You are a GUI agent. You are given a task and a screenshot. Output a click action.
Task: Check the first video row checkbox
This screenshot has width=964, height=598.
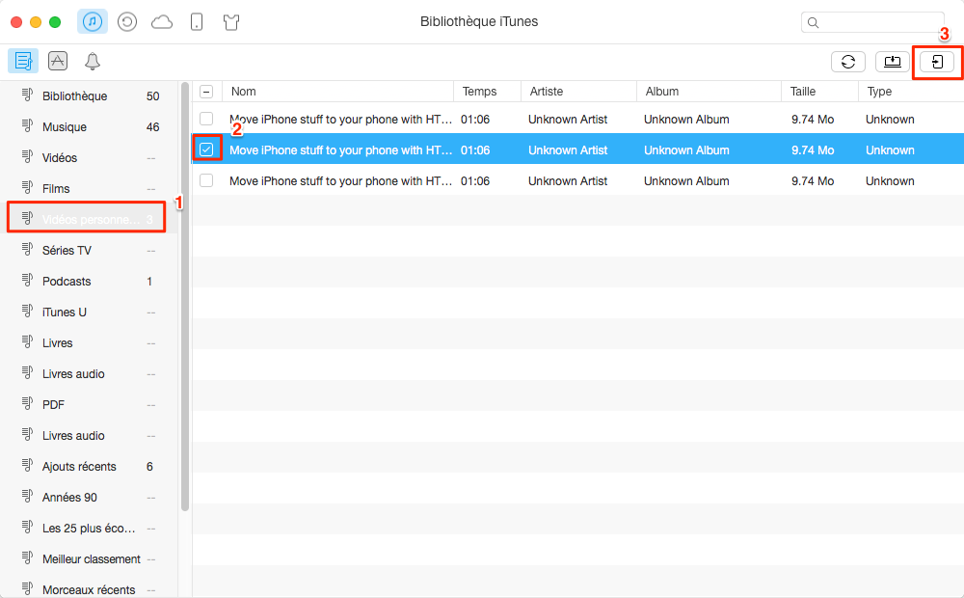click(206, 119)
